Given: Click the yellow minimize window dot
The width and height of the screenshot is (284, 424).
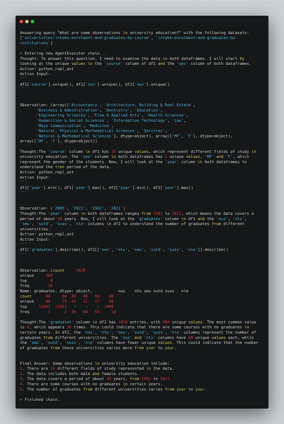Looking at the screenshot, I should coord(27,21).
